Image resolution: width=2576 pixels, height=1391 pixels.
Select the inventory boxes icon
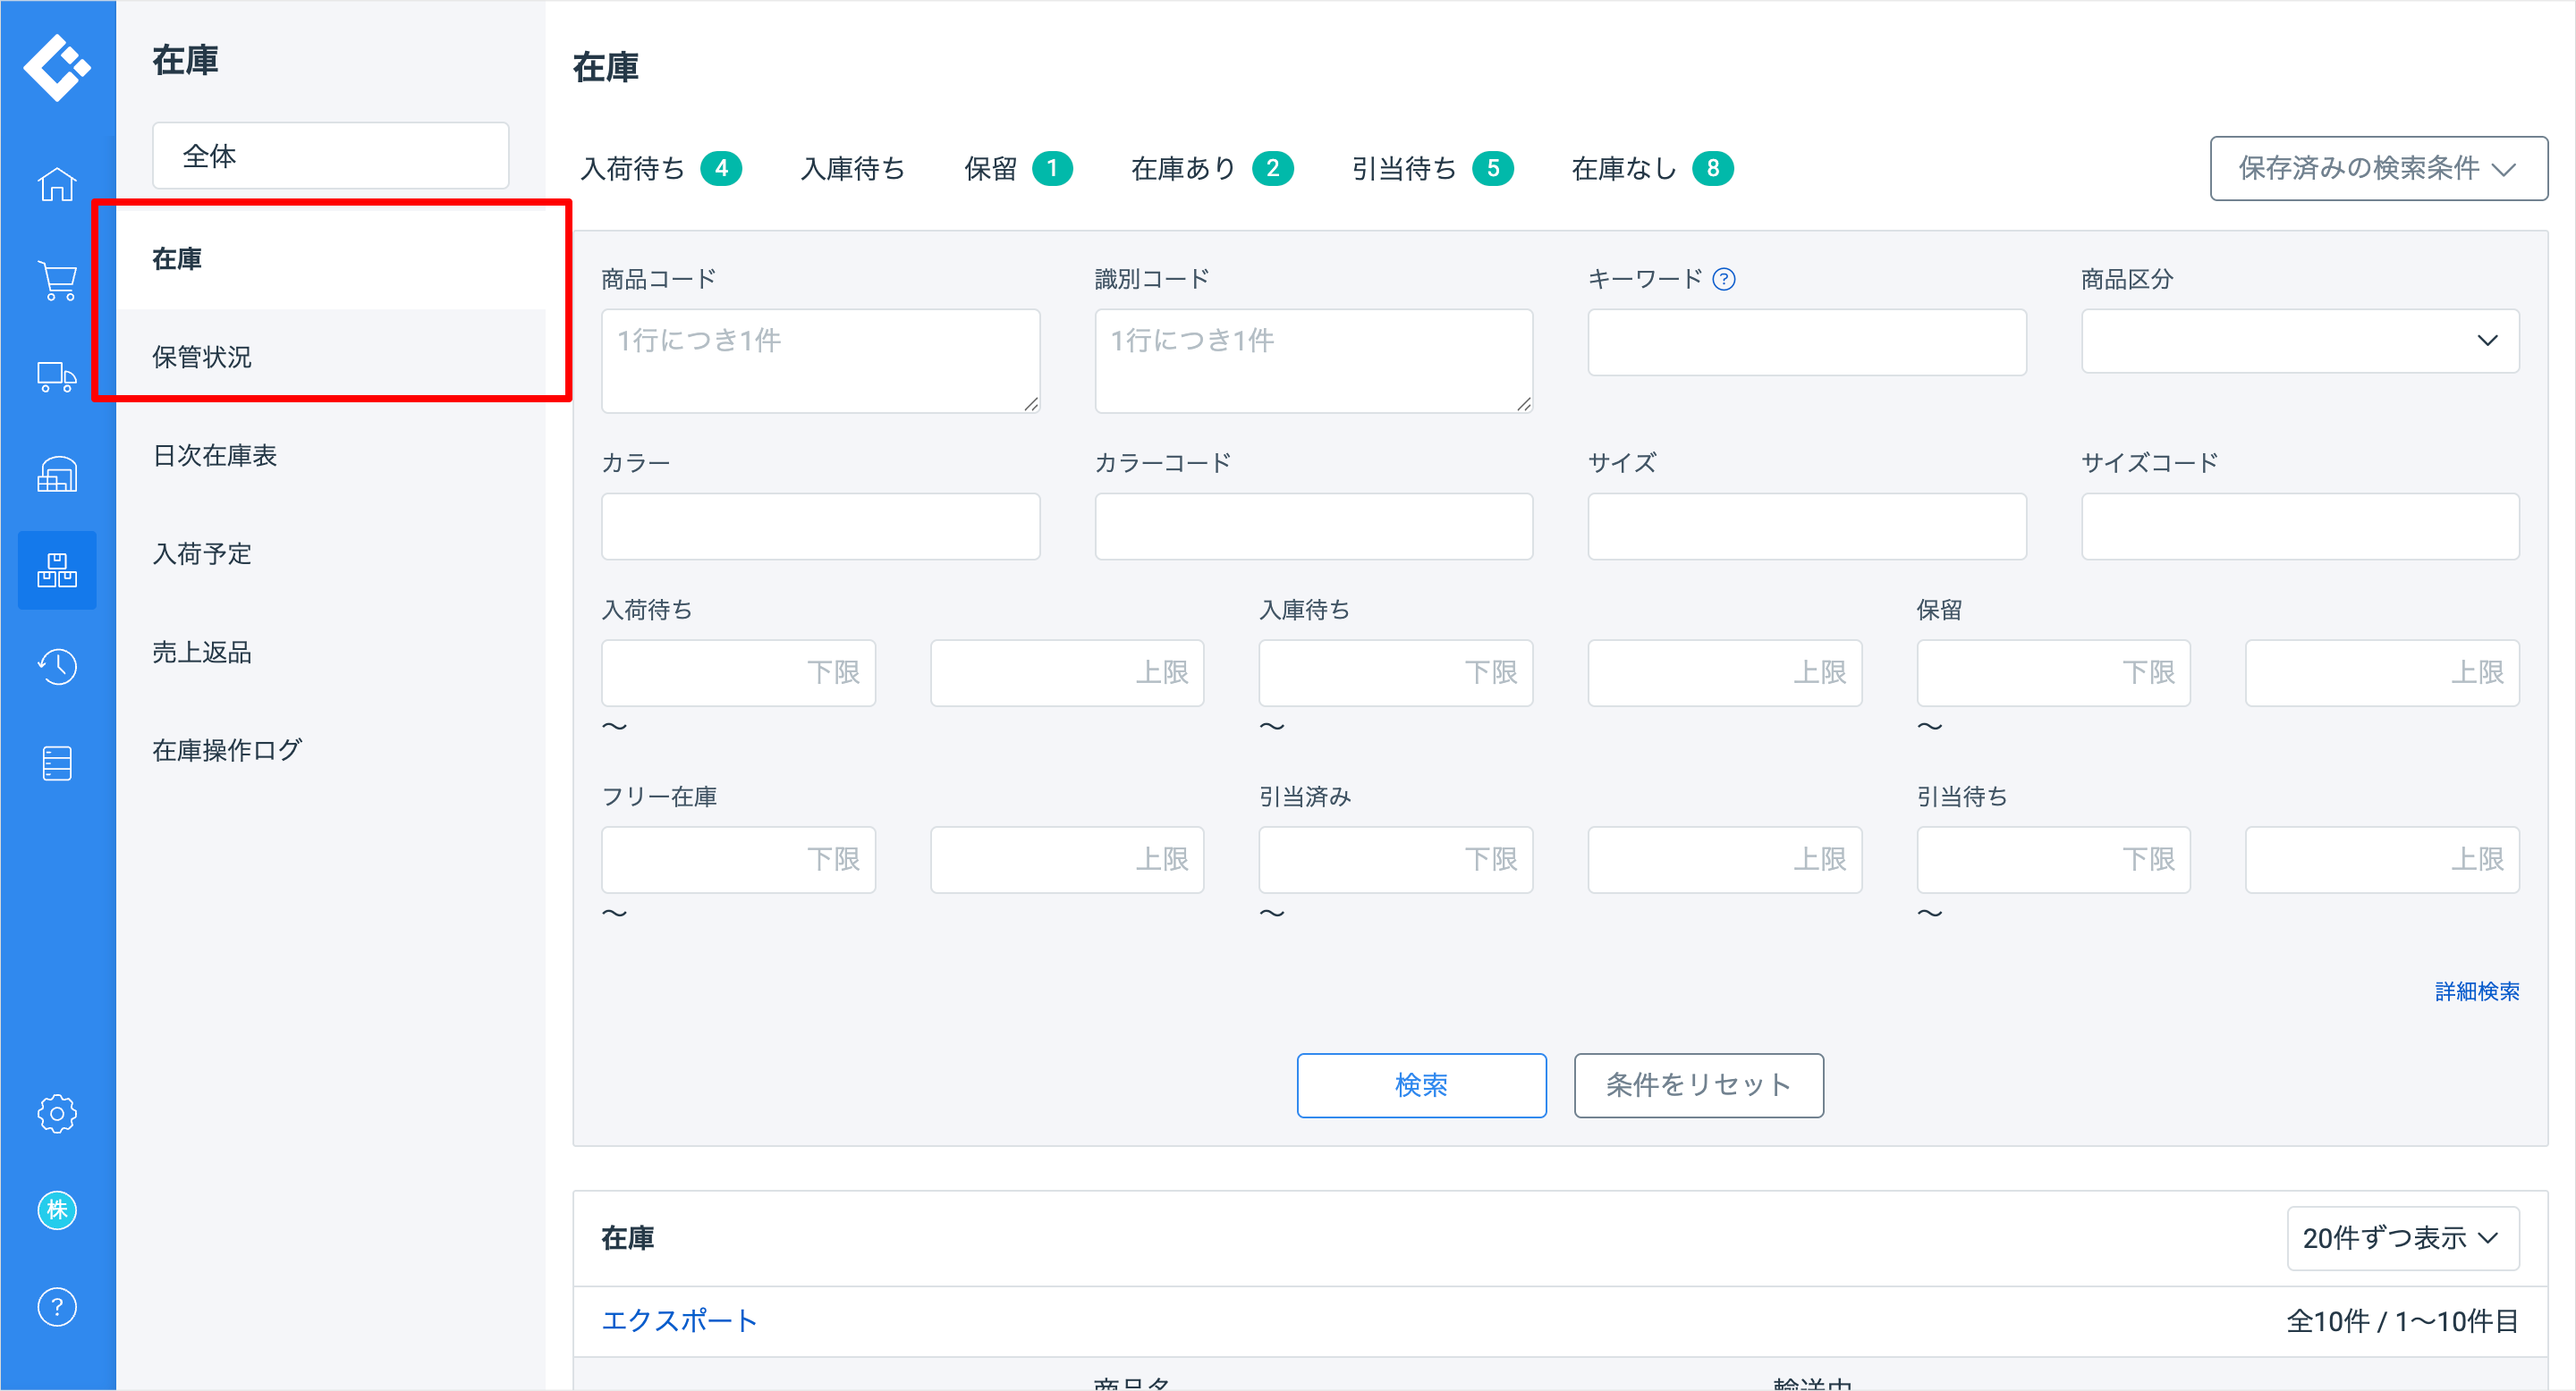pos(57,569)
